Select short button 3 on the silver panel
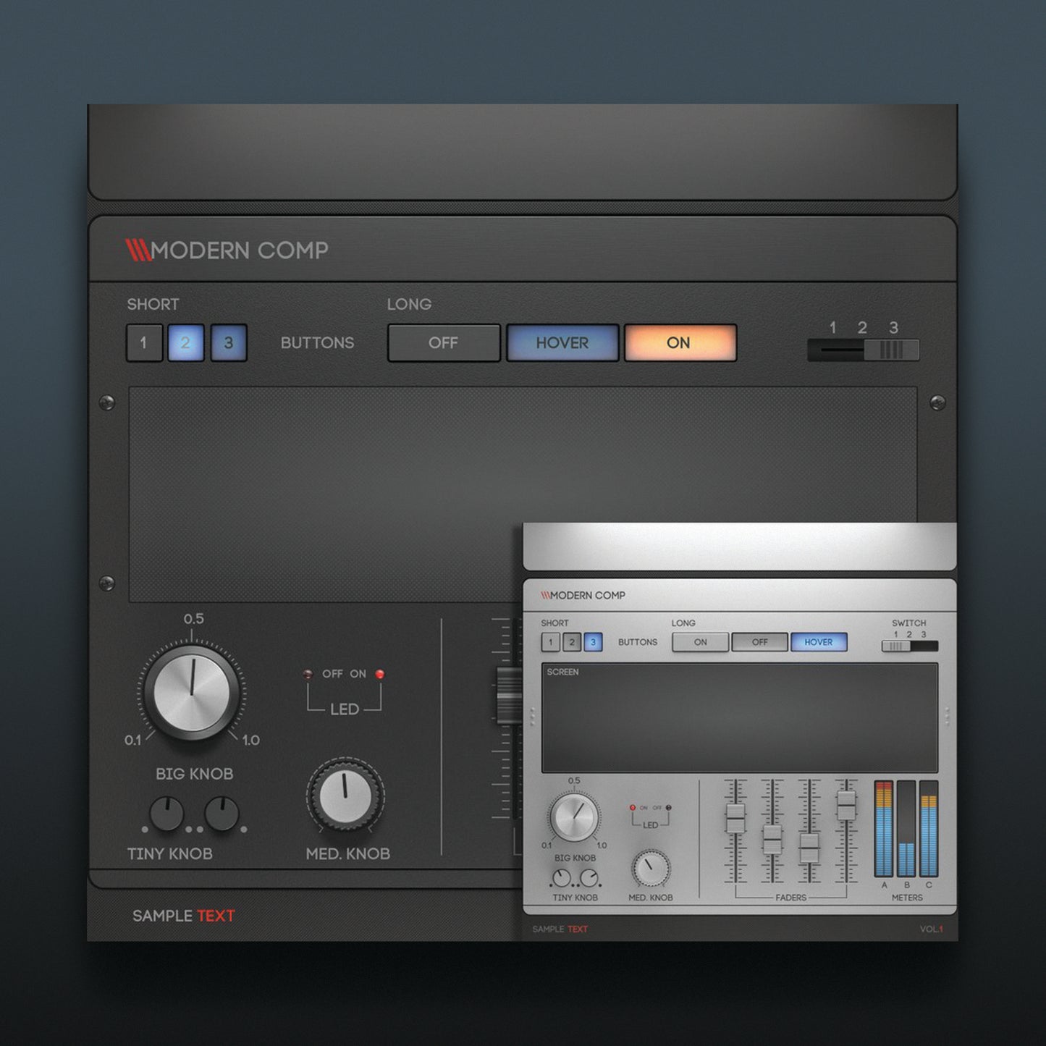 tap(593, 642)
